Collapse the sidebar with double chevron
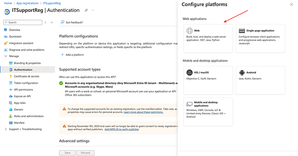This screenshot has height=156, width=298. (x=52, y=23)
